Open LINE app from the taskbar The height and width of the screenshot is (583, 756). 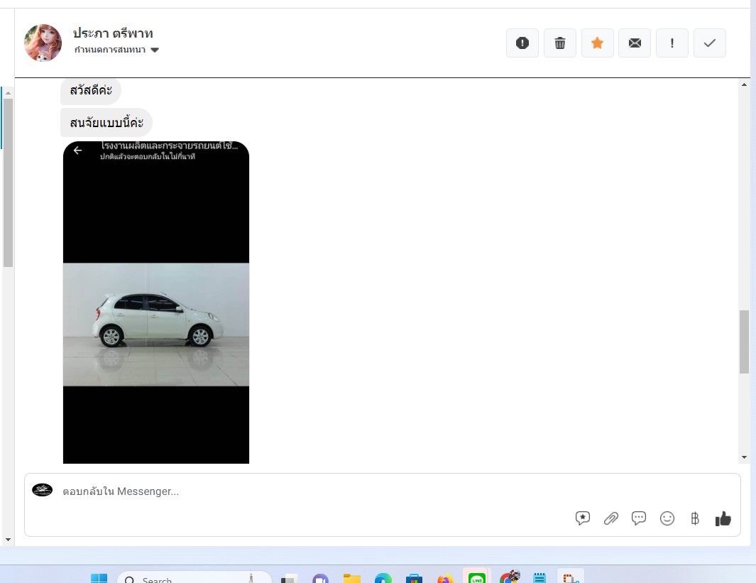tap(477, 578)
